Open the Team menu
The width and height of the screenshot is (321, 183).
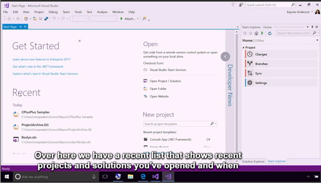[66, 12]
